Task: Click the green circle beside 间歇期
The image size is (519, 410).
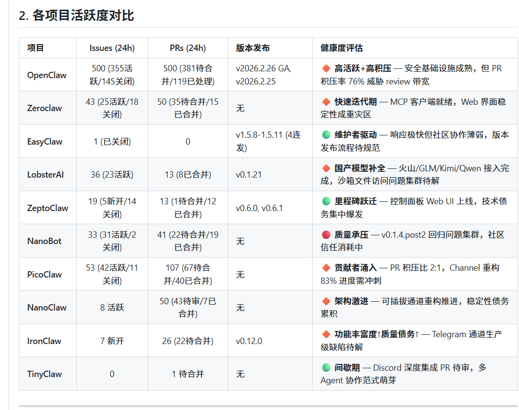Action: [x=326, y=368]
